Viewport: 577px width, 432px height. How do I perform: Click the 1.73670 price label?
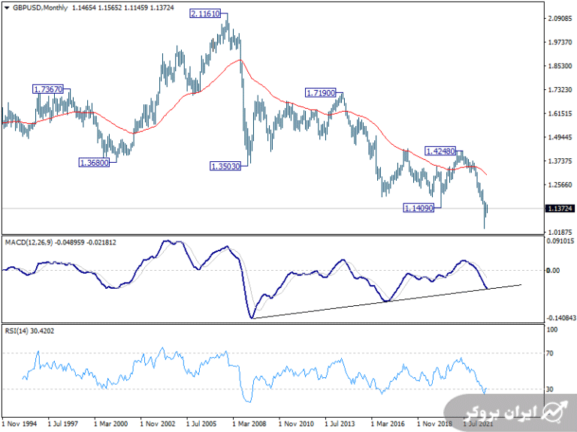[x=48, y=89]
